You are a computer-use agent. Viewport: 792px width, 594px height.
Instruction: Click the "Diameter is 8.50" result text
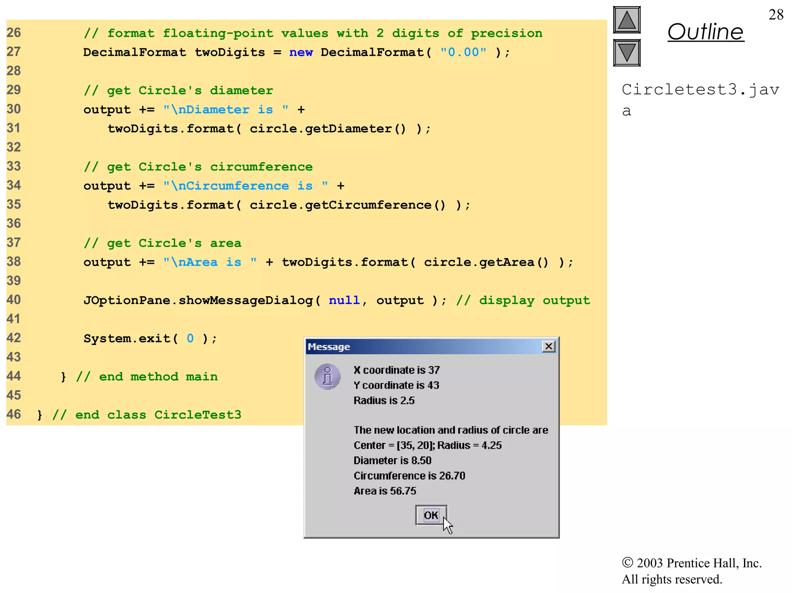(x=392, y=460)
